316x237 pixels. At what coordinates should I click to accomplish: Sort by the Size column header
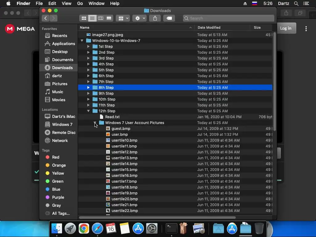261,27
